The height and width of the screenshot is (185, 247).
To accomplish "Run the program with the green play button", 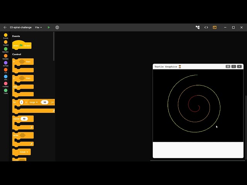I will (x=49, y=27).
